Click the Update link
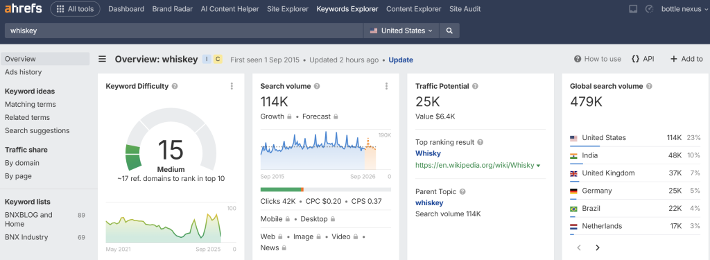 401,60
